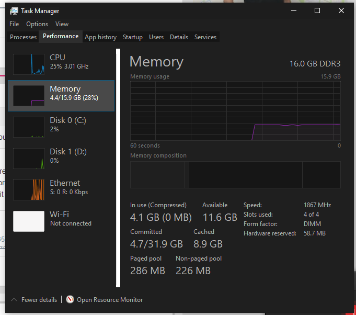Select the Ethernet orange graph thumbnail

(x=29, y=190)
